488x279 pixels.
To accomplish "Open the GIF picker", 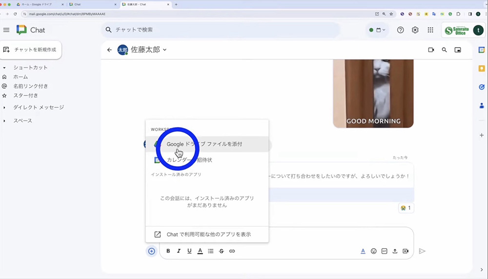I will click(x=385, y=251).
